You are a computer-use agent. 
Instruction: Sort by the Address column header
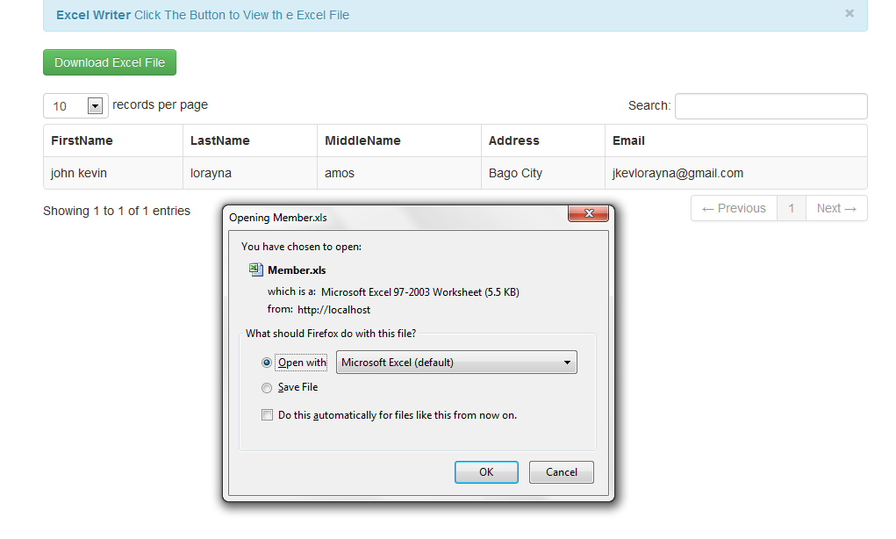tap(543, 140)
